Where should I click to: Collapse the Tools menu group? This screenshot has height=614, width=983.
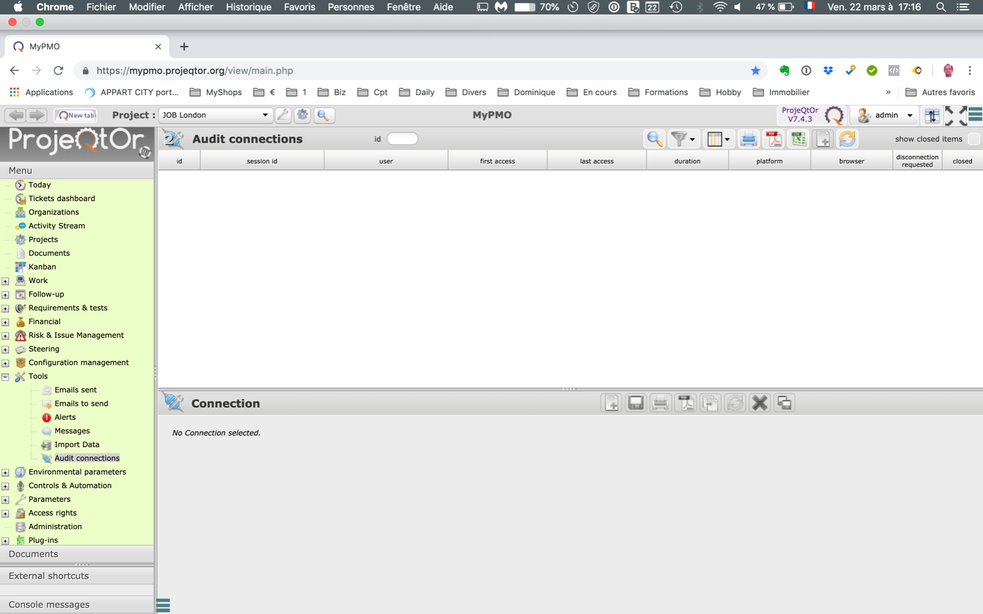coord(5,376)
